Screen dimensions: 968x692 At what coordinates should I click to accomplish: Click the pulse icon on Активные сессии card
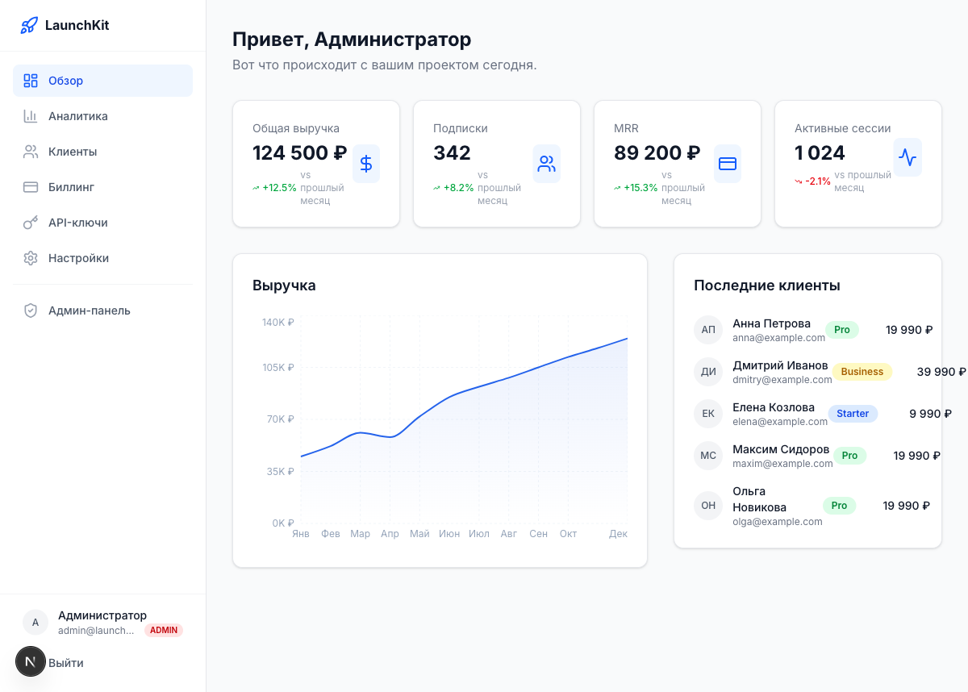[x=907, y=158]
